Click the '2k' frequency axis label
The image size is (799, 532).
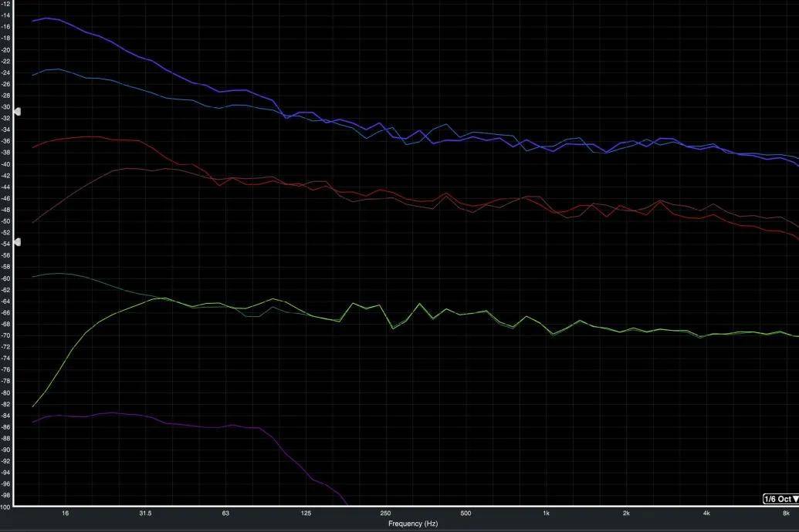(626, 513)
